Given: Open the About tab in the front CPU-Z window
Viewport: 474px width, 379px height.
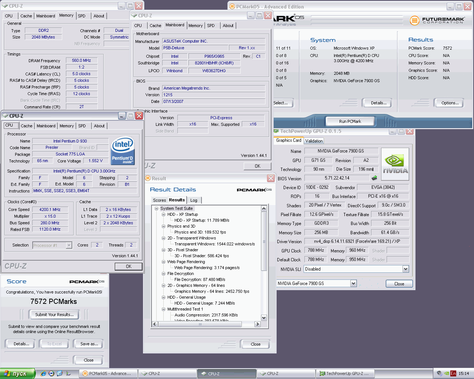Looking at the screenshot, I should (x=99, y=126).
